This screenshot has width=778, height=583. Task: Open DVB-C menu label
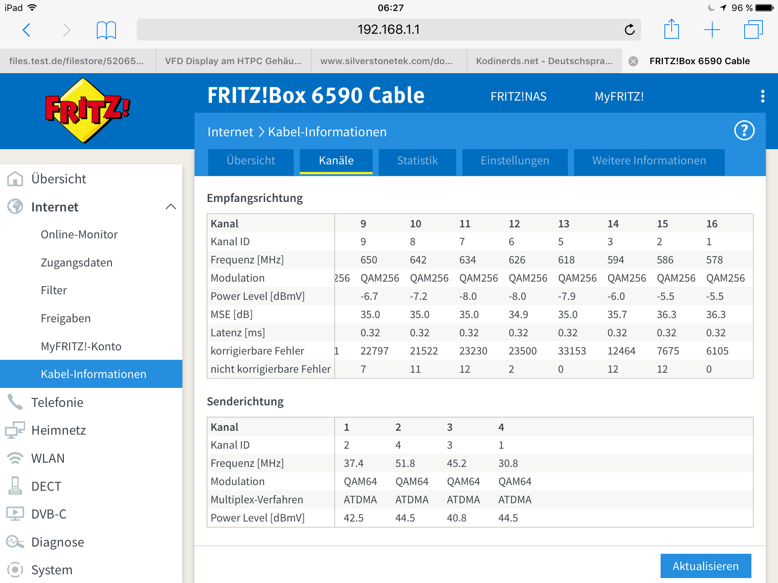pos(49,514)
